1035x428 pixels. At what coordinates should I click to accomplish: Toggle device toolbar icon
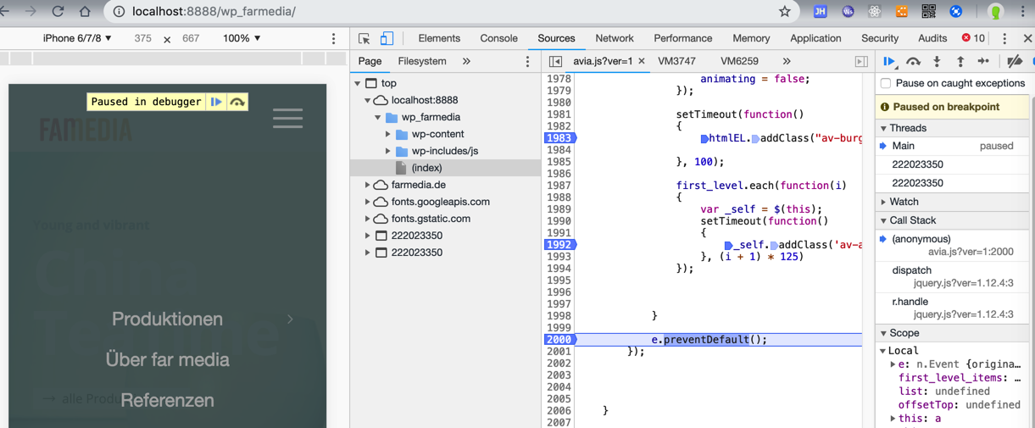387,38
